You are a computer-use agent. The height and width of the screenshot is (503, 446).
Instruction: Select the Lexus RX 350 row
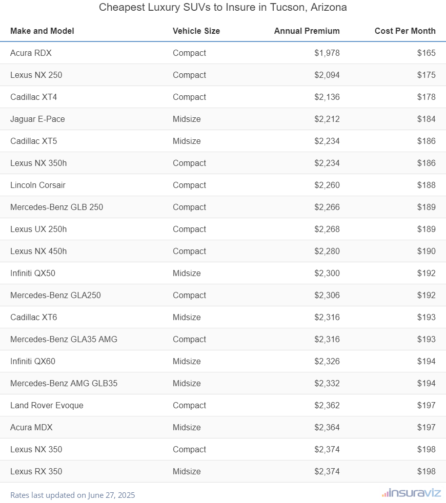point(36,471)
